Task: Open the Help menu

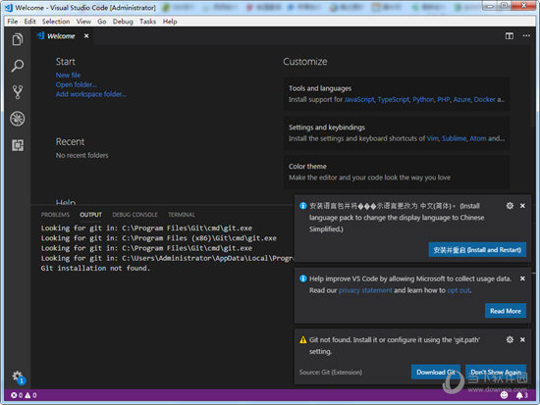Action: 170,22
